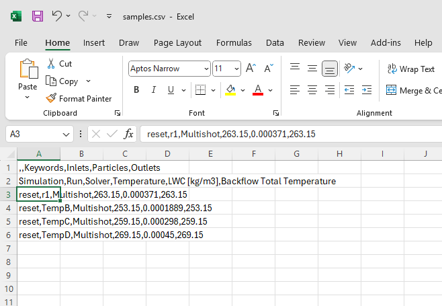Click Increase Font Size icon
442x306 pixels.
coord(251,68)
